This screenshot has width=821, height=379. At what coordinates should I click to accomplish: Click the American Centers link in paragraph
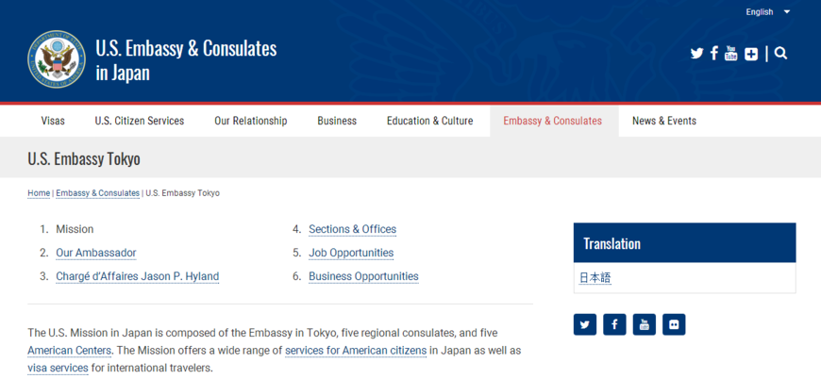point(69,351)
